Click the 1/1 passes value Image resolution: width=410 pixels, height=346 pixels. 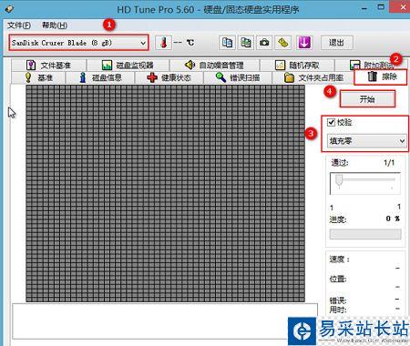point(389,163)
